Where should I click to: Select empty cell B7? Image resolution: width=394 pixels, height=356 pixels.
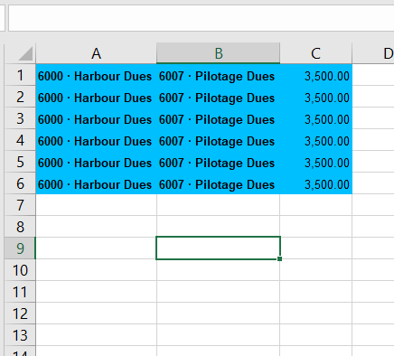(x=218, y=205)
